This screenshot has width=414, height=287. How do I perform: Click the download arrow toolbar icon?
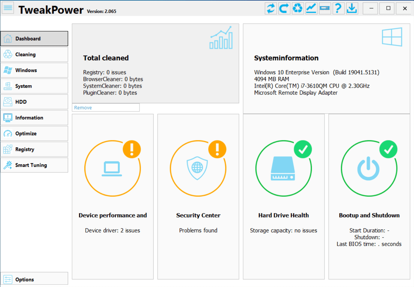[352, 8]
